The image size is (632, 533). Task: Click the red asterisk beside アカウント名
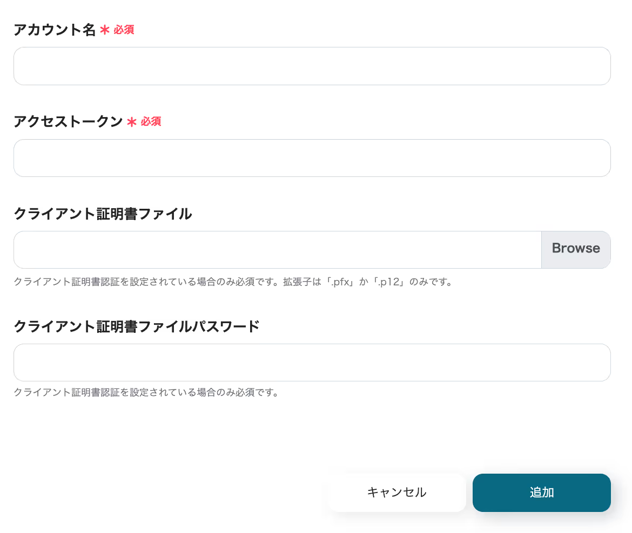pos(105,30)
